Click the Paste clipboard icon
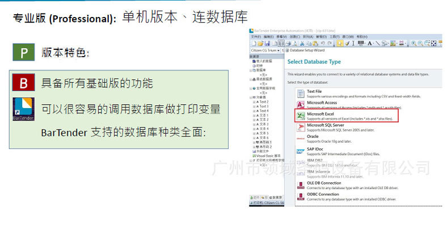Image resolution: width=448 pixels, height=231 pixels. [x=315, y=44]
